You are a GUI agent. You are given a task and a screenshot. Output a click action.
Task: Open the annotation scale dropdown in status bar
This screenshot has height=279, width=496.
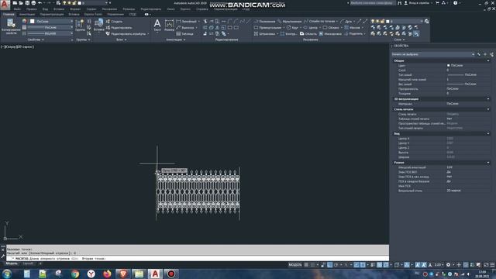coord(439,265)
